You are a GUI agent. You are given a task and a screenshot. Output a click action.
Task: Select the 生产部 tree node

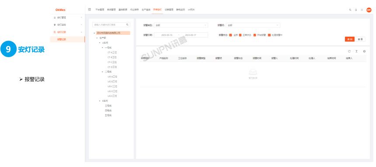coord(102,38)
